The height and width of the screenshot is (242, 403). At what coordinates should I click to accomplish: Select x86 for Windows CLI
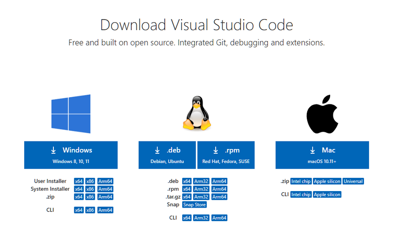pyautogui.click(x=90, y=210)
